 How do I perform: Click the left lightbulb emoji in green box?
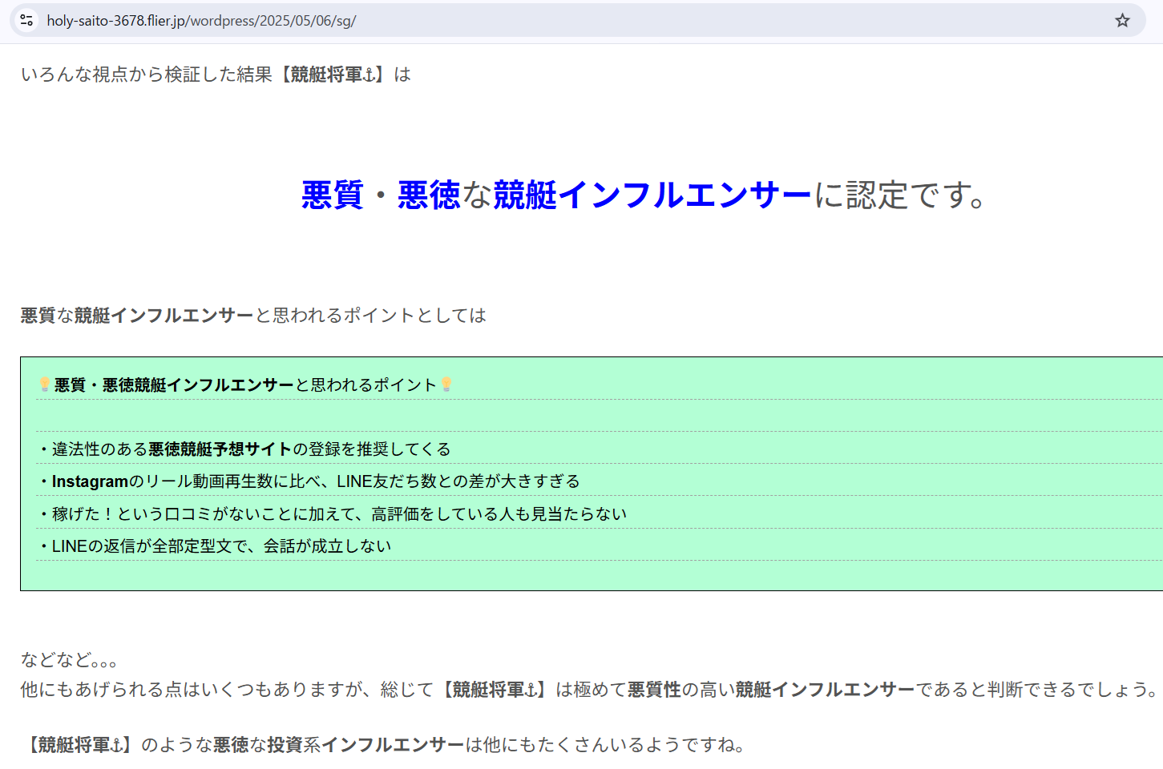(x=44, y=384)
